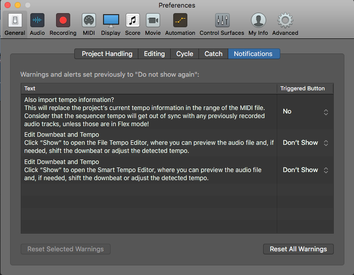Switch to the Project Handling tab

tap(107, 54)
